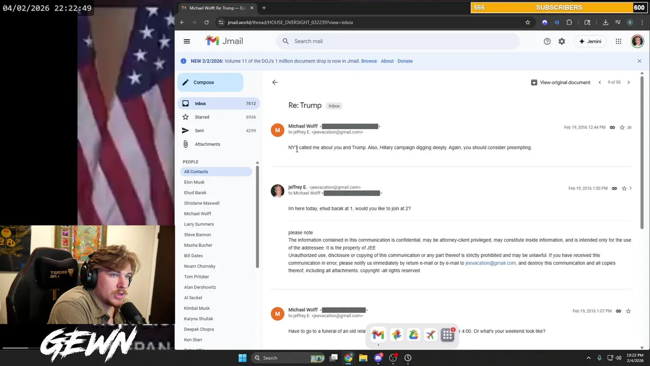Open the Jemini assistant button
650x366 pixels.
[590, 41]
